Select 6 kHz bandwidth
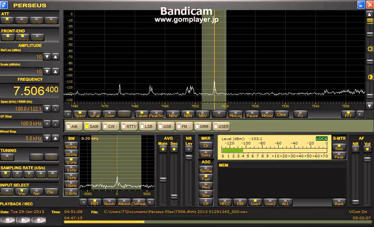 pos(71,169)
